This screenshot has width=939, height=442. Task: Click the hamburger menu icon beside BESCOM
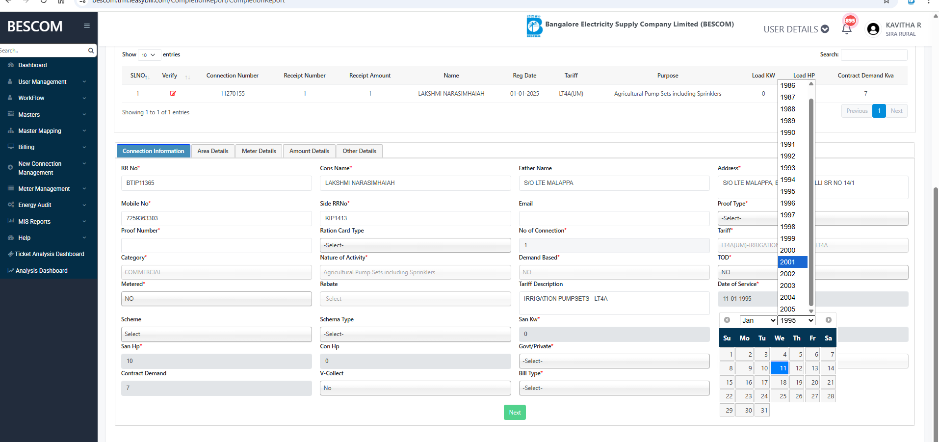(x=87, y=26)
